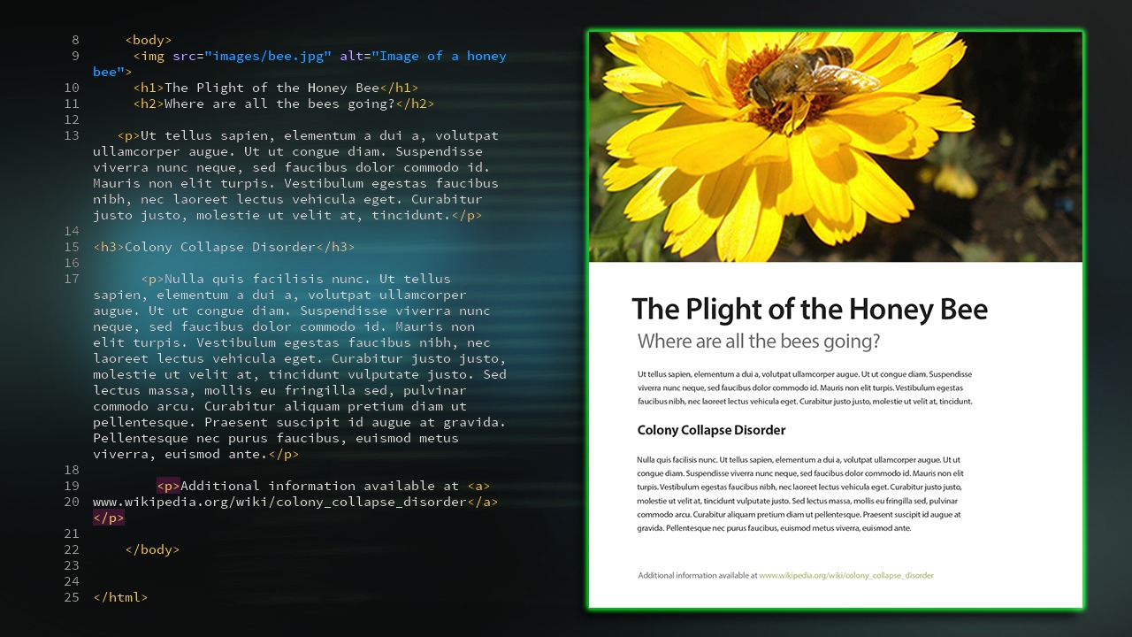Click the "Additional information available at" text in the preview
Viewport: 1132px width, 637px height.
(697, 575)
